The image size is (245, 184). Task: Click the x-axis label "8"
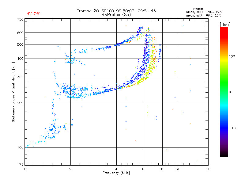click(x=162, y=169)
